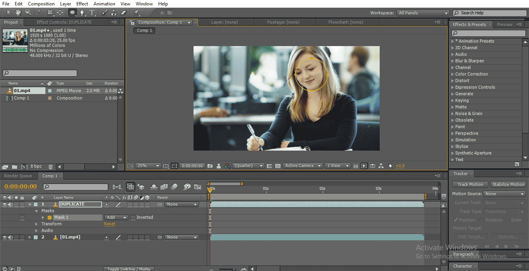Enable the Inverted checkbox for Mask 1
Viewport: 529px width, 271px height.
(x=133, y=218)
